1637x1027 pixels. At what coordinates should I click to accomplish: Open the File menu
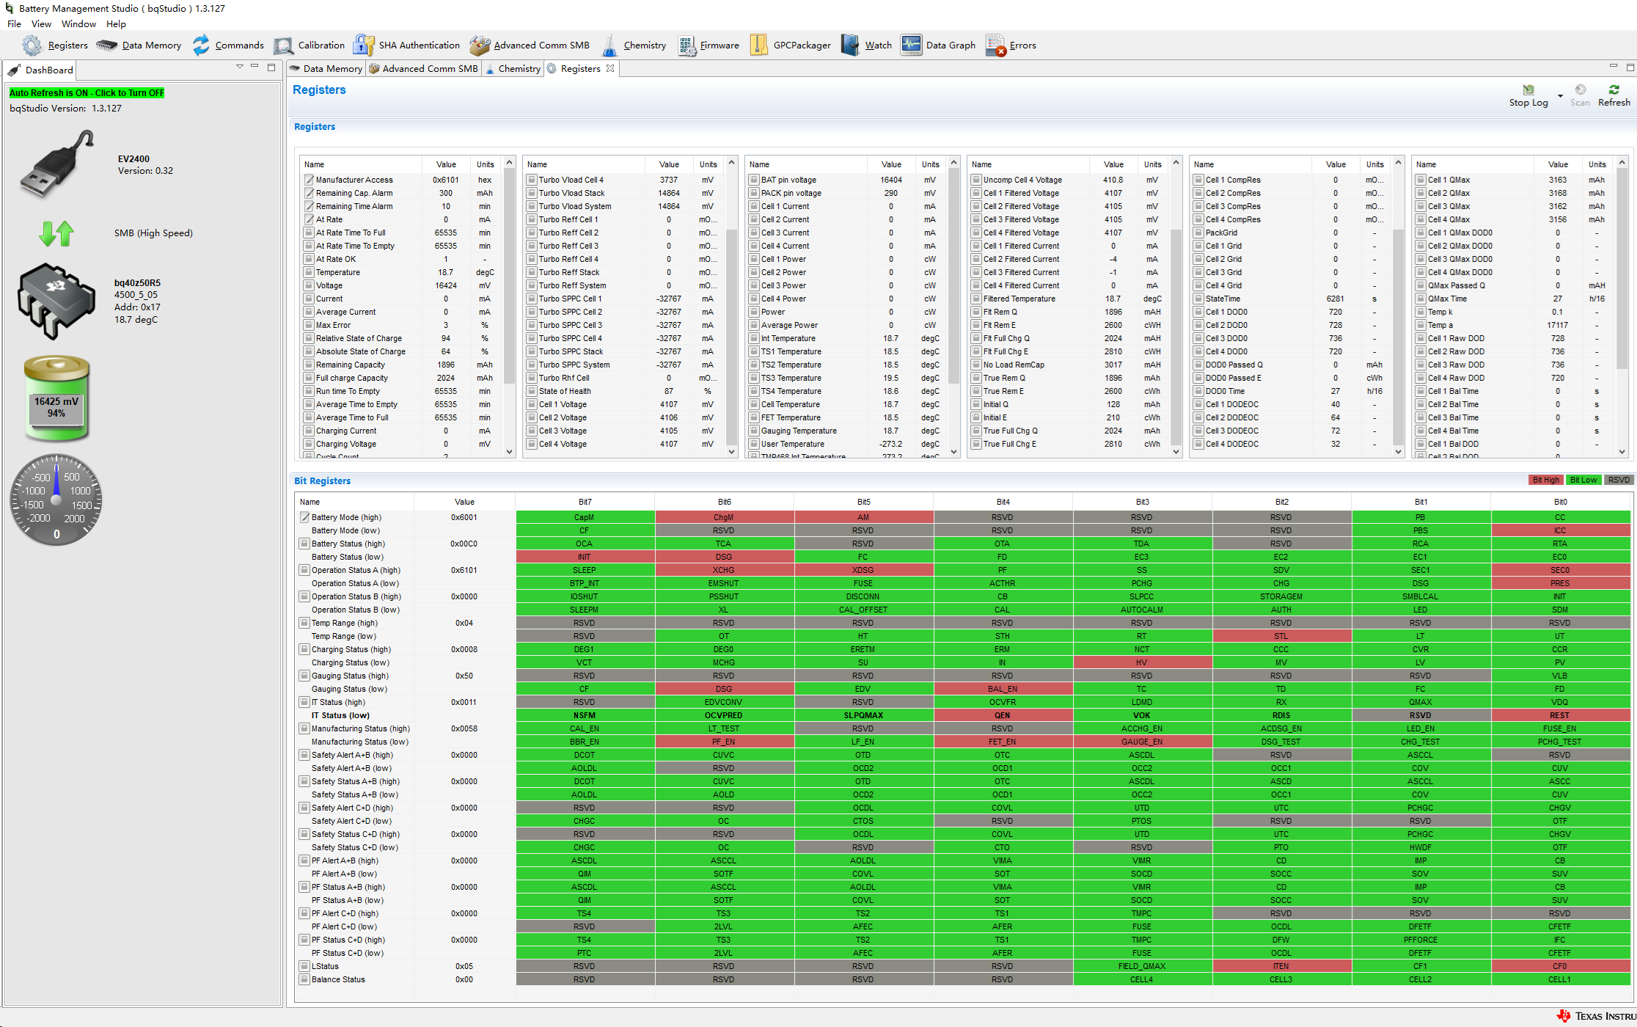pyautogui.click(x=14, y=23)
